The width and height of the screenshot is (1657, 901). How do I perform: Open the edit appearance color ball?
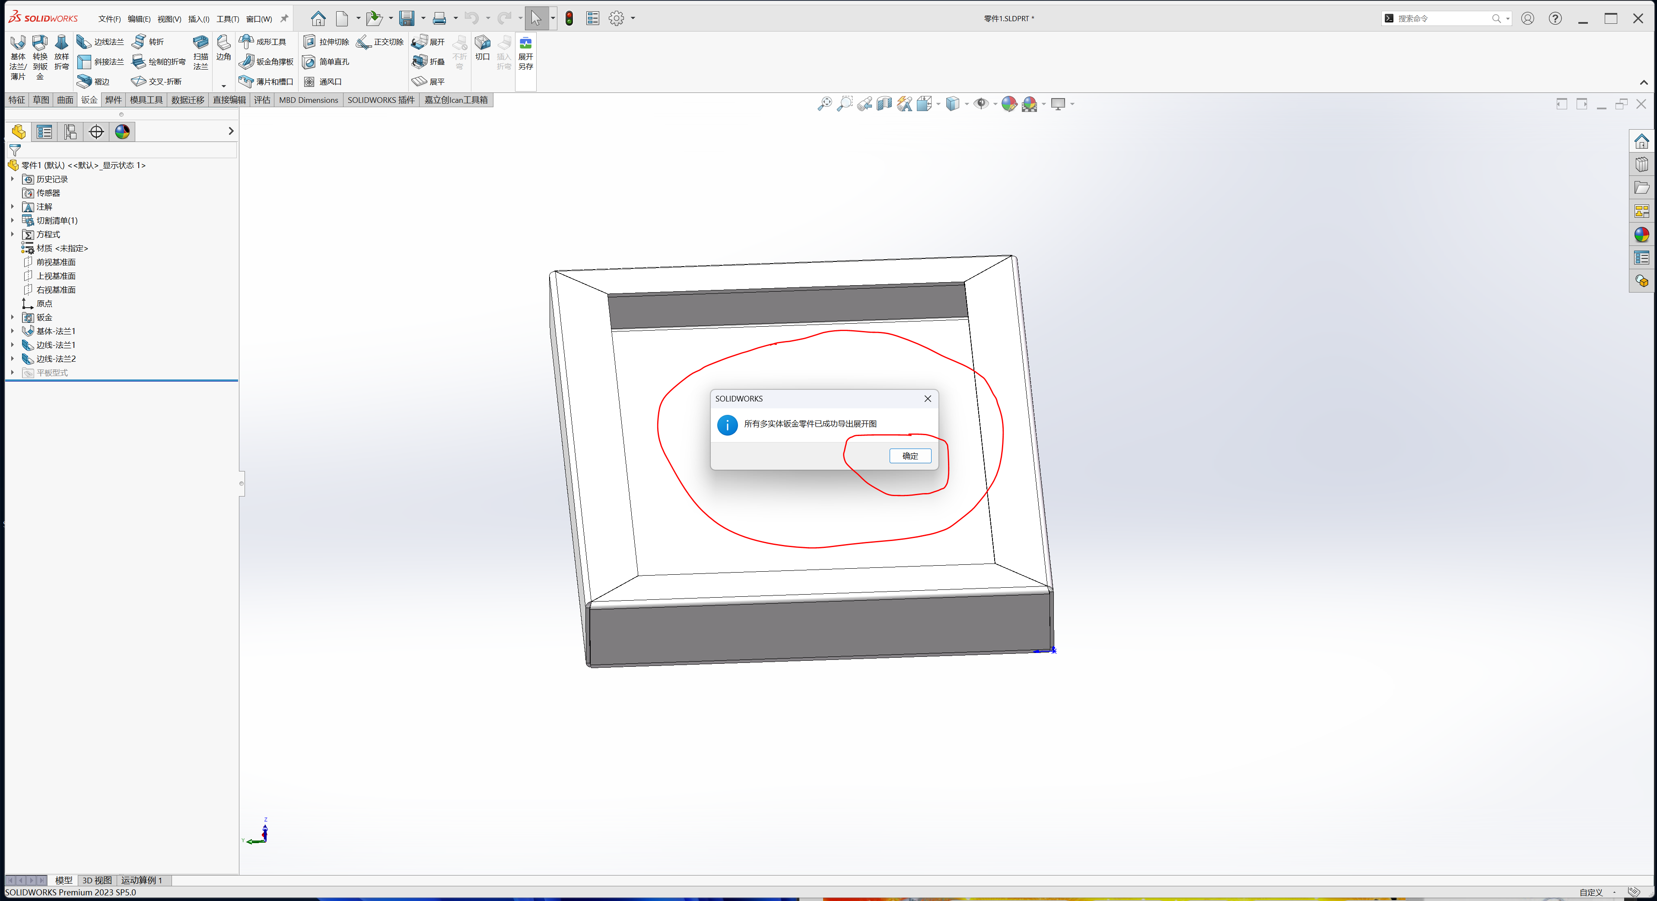click(x=1008, y=104)
